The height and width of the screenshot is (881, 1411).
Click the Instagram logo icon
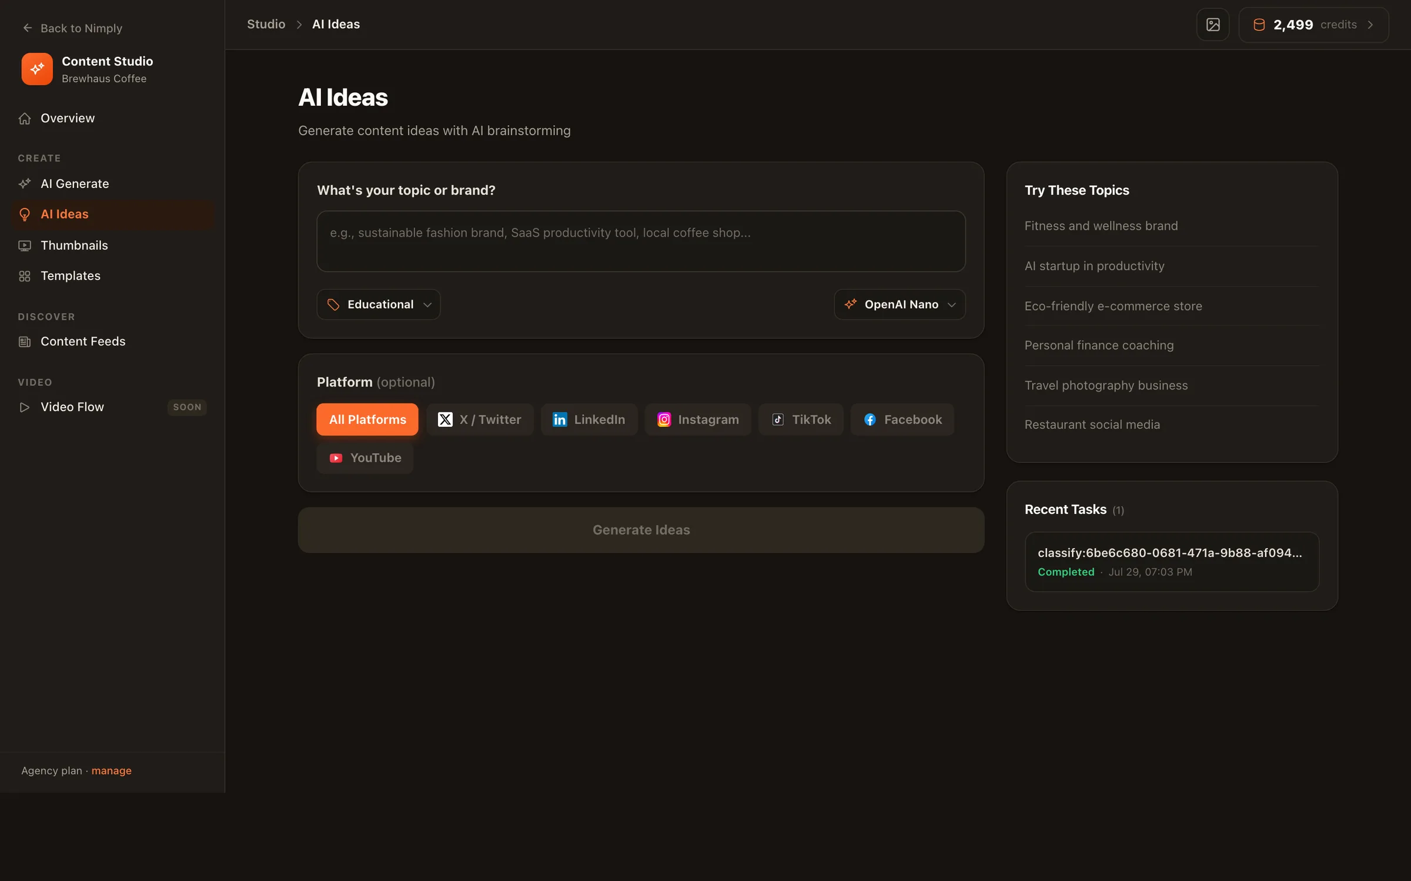(664, 419)
